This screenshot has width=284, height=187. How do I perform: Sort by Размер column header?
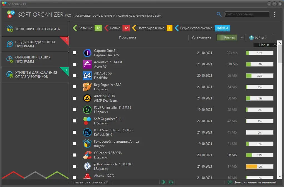click(227, 37)
